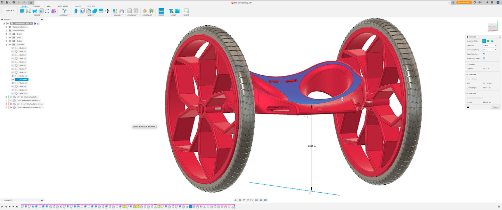Select the Automate tool icon
502x210 pixels.
(x=64, y=11)
